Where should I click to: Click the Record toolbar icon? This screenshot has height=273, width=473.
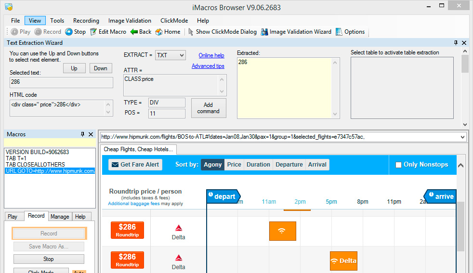coord(38,32)
